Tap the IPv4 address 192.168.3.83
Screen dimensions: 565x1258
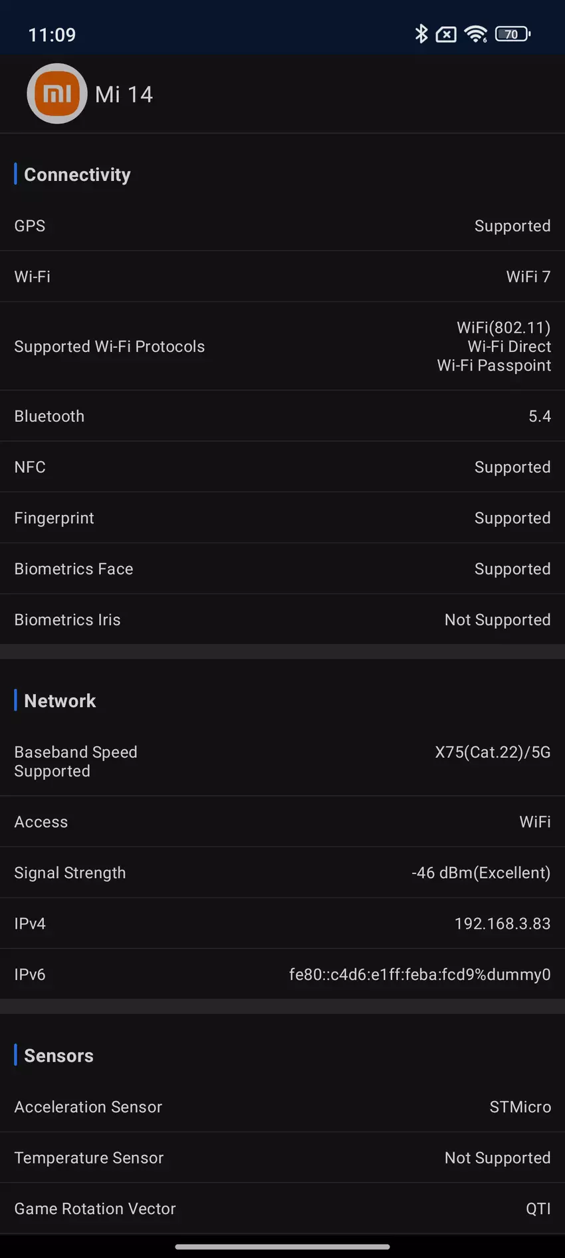[502, 923]
